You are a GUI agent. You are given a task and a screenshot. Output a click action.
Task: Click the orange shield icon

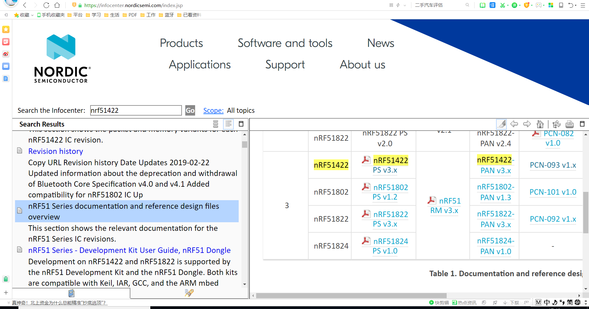526,5
